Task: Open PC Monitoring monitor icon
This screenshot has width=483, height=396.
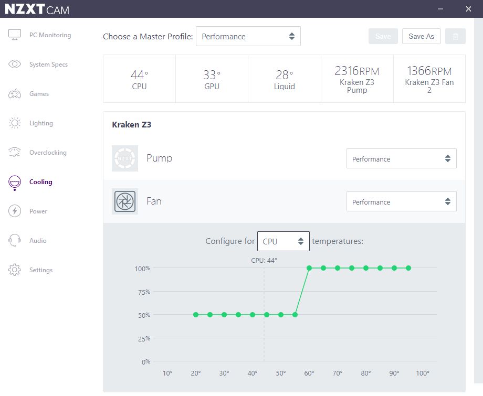Action: pos(15,35)
